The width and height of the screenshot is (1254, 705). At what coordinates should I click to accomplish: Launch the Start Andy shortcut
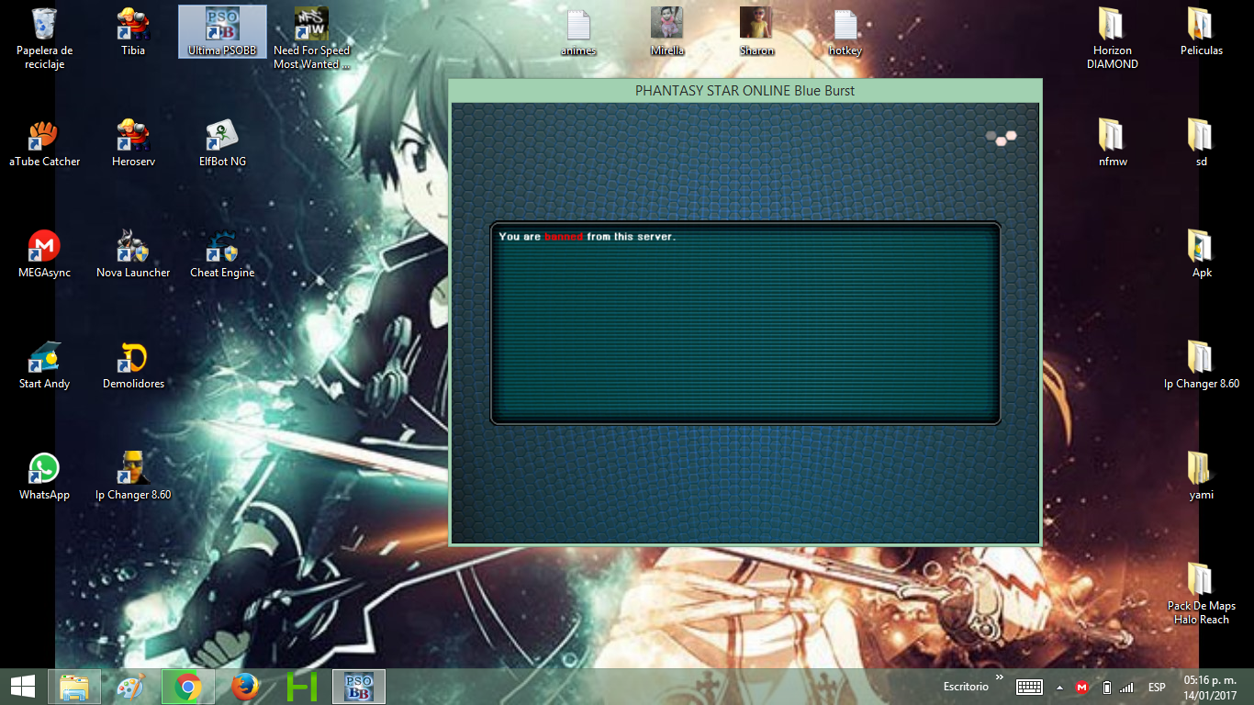pyautogui.click(x=44, y=365)
